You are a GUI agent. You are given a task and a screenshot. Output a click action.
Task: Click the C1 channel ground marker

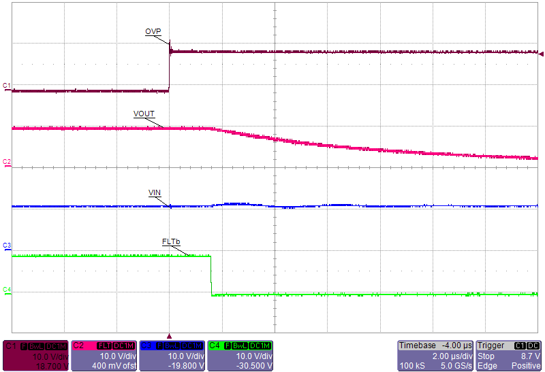click(6, 86)
